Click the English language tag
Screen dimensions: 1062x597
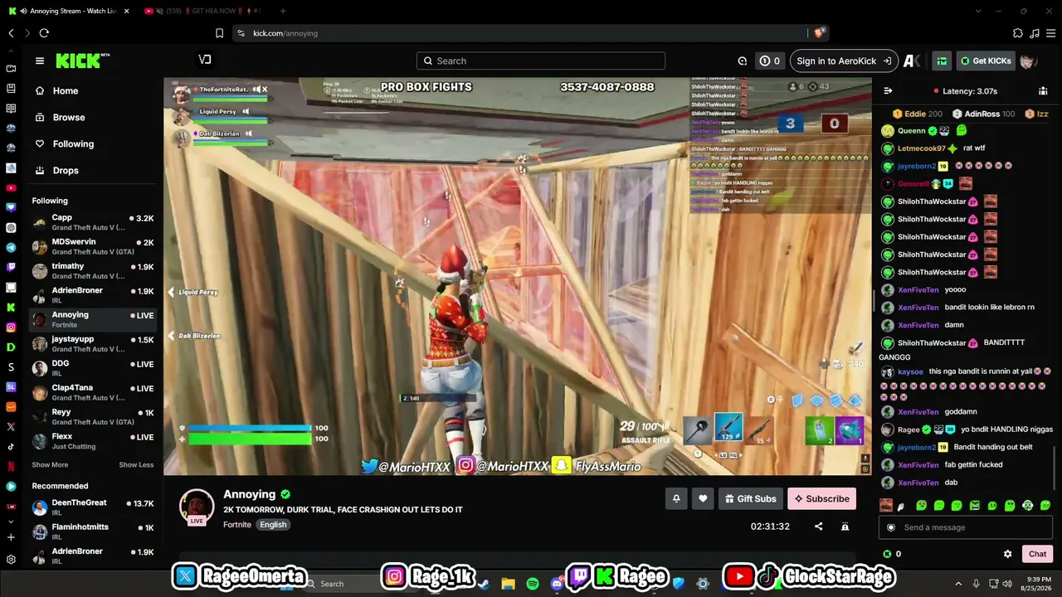(x=273, y=524)
